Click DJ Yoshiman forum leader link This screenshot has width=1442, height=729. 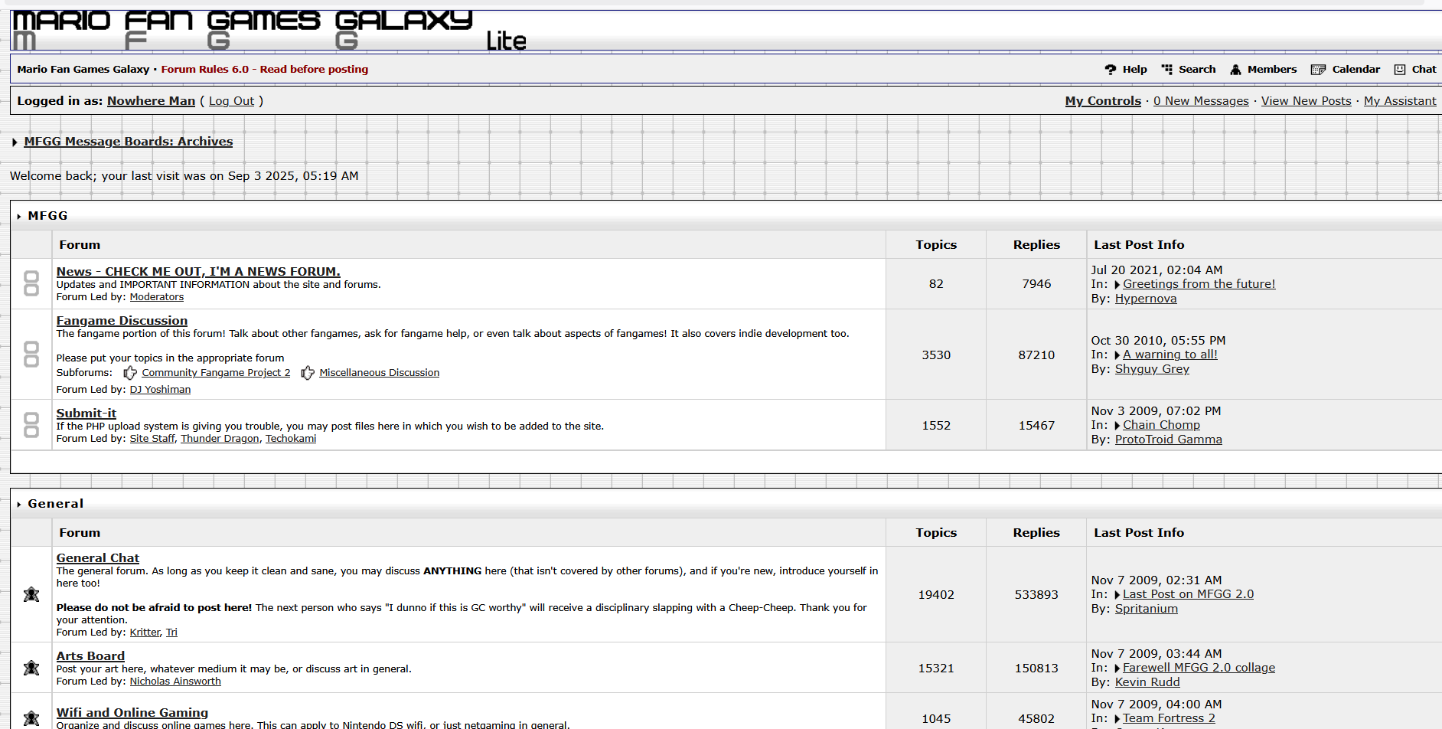[160, 390]
